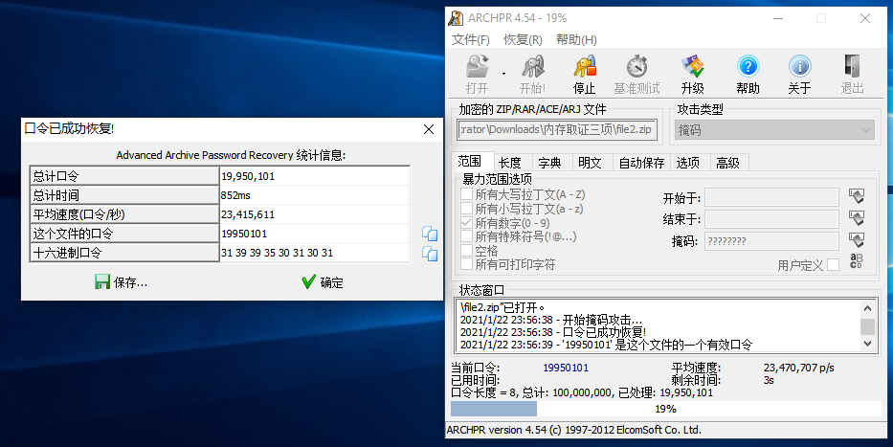Image resolution: width=893 pixels, height=447 pixels.
Task: Click the 结束于 input field
Action: [771, 219]
